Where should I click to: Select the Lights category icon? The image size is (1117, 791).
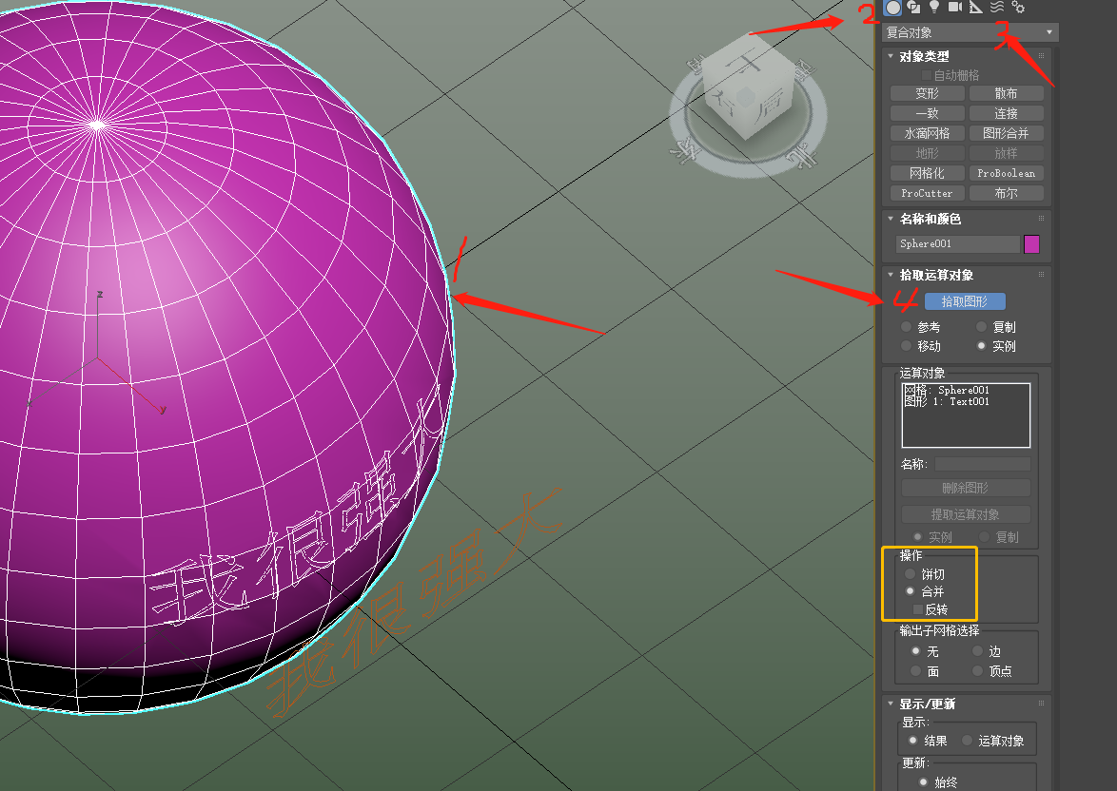pos(932,8)
